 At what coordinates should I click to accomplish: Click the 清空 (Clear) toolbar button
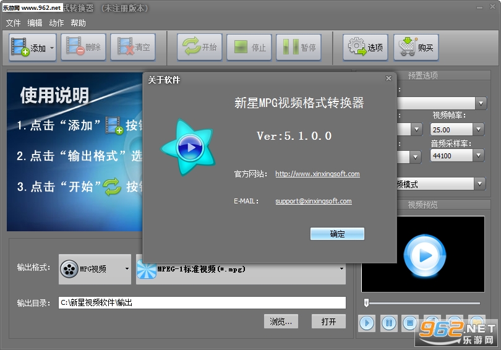133,47
